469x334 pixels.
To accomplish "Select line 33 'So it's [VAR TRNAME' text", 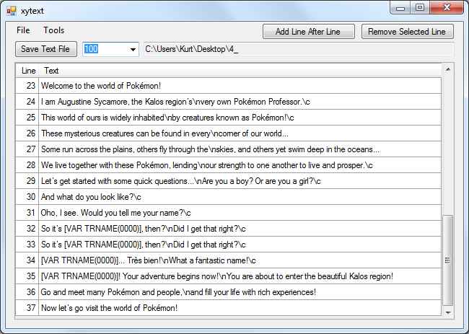I will point(144,245).
